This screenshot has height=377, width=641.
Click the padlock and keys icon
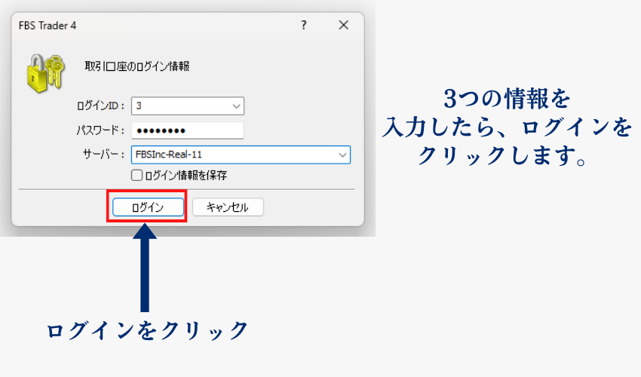pos(46,74)
